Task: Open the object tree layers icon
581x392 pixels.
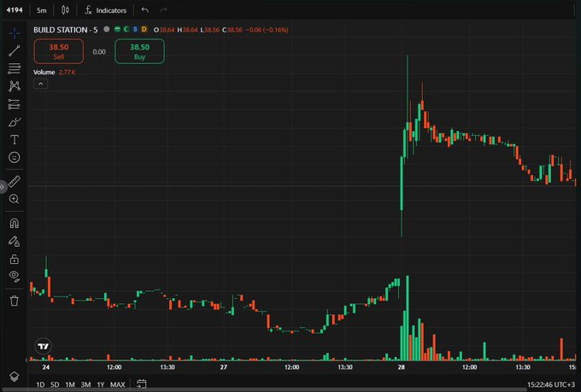Action: [x=14, y=377]
